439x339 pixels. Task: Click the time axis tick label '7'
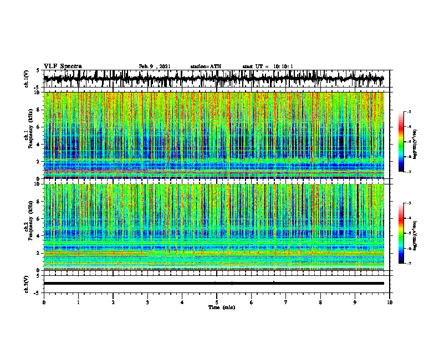coord(286,302)
